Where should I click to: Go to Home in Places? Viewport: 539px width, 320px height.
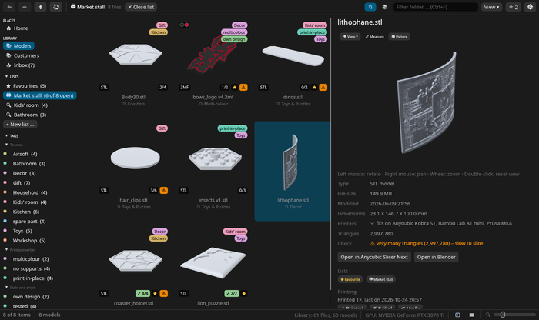point(17,28)
